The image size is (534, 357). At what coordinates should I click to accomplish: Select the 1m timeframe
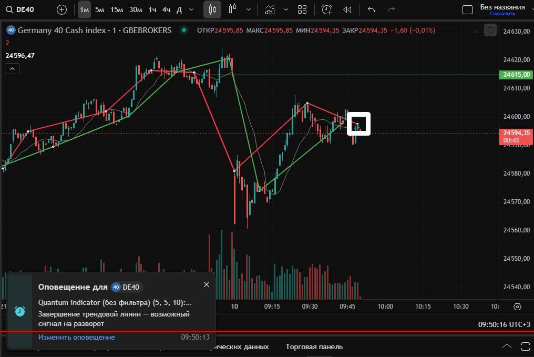point(84,9)
